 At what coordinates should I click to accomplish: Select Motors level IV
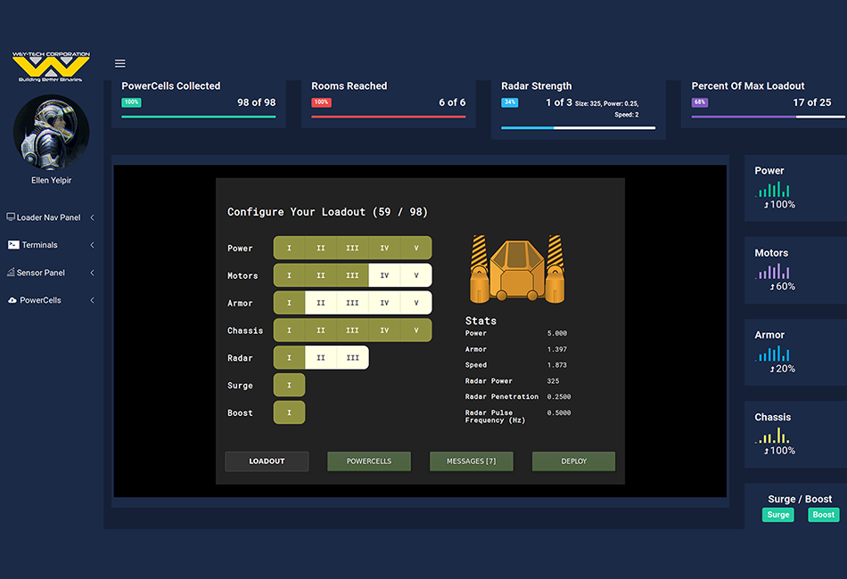pos(384,275)
